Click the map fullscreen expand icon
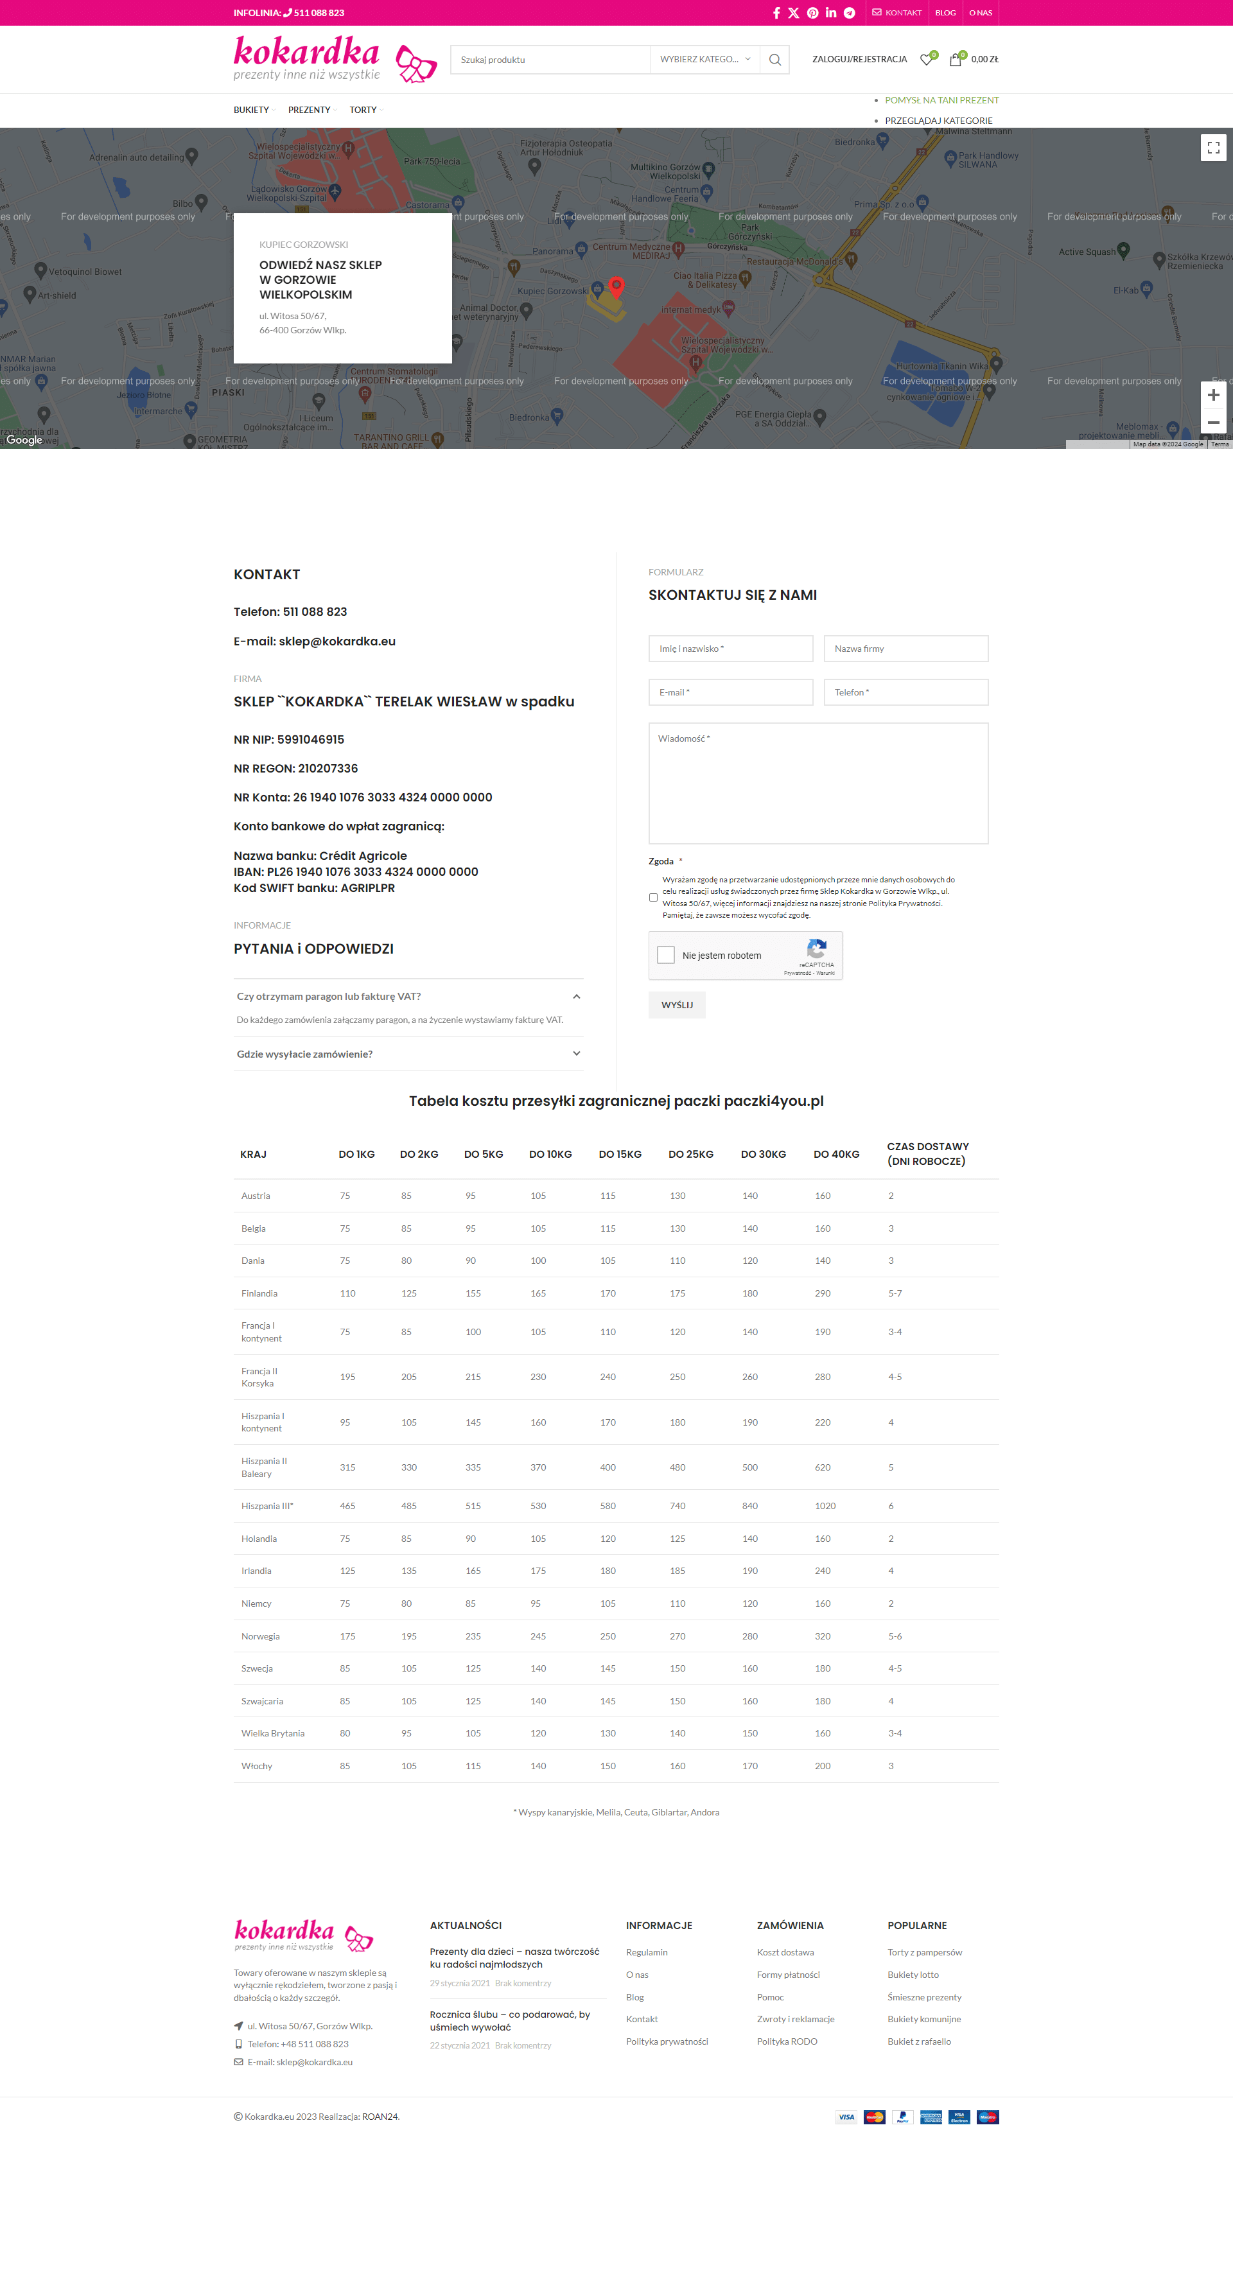 1215,147
